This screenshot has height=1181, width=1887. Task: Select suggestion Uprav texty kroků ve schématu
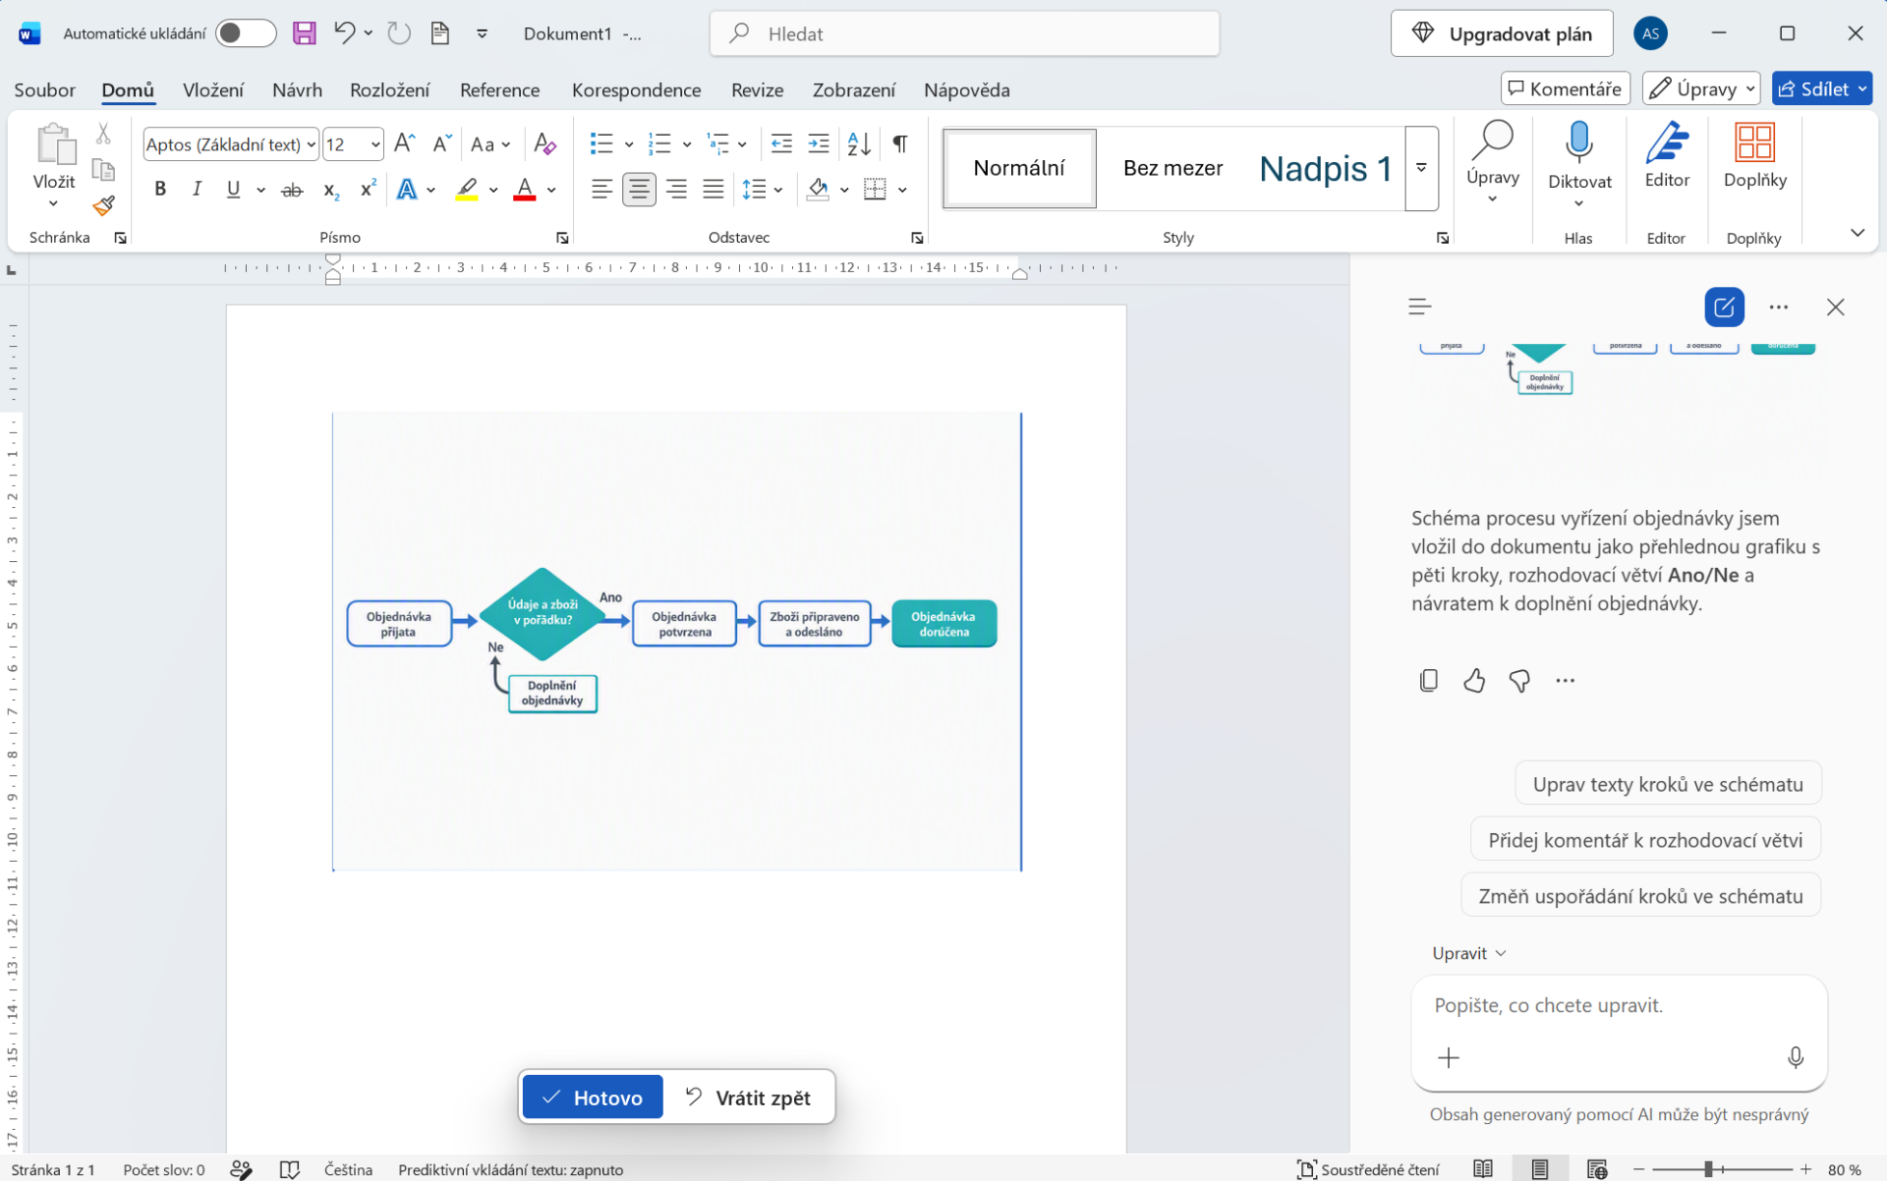point(1668,784)
